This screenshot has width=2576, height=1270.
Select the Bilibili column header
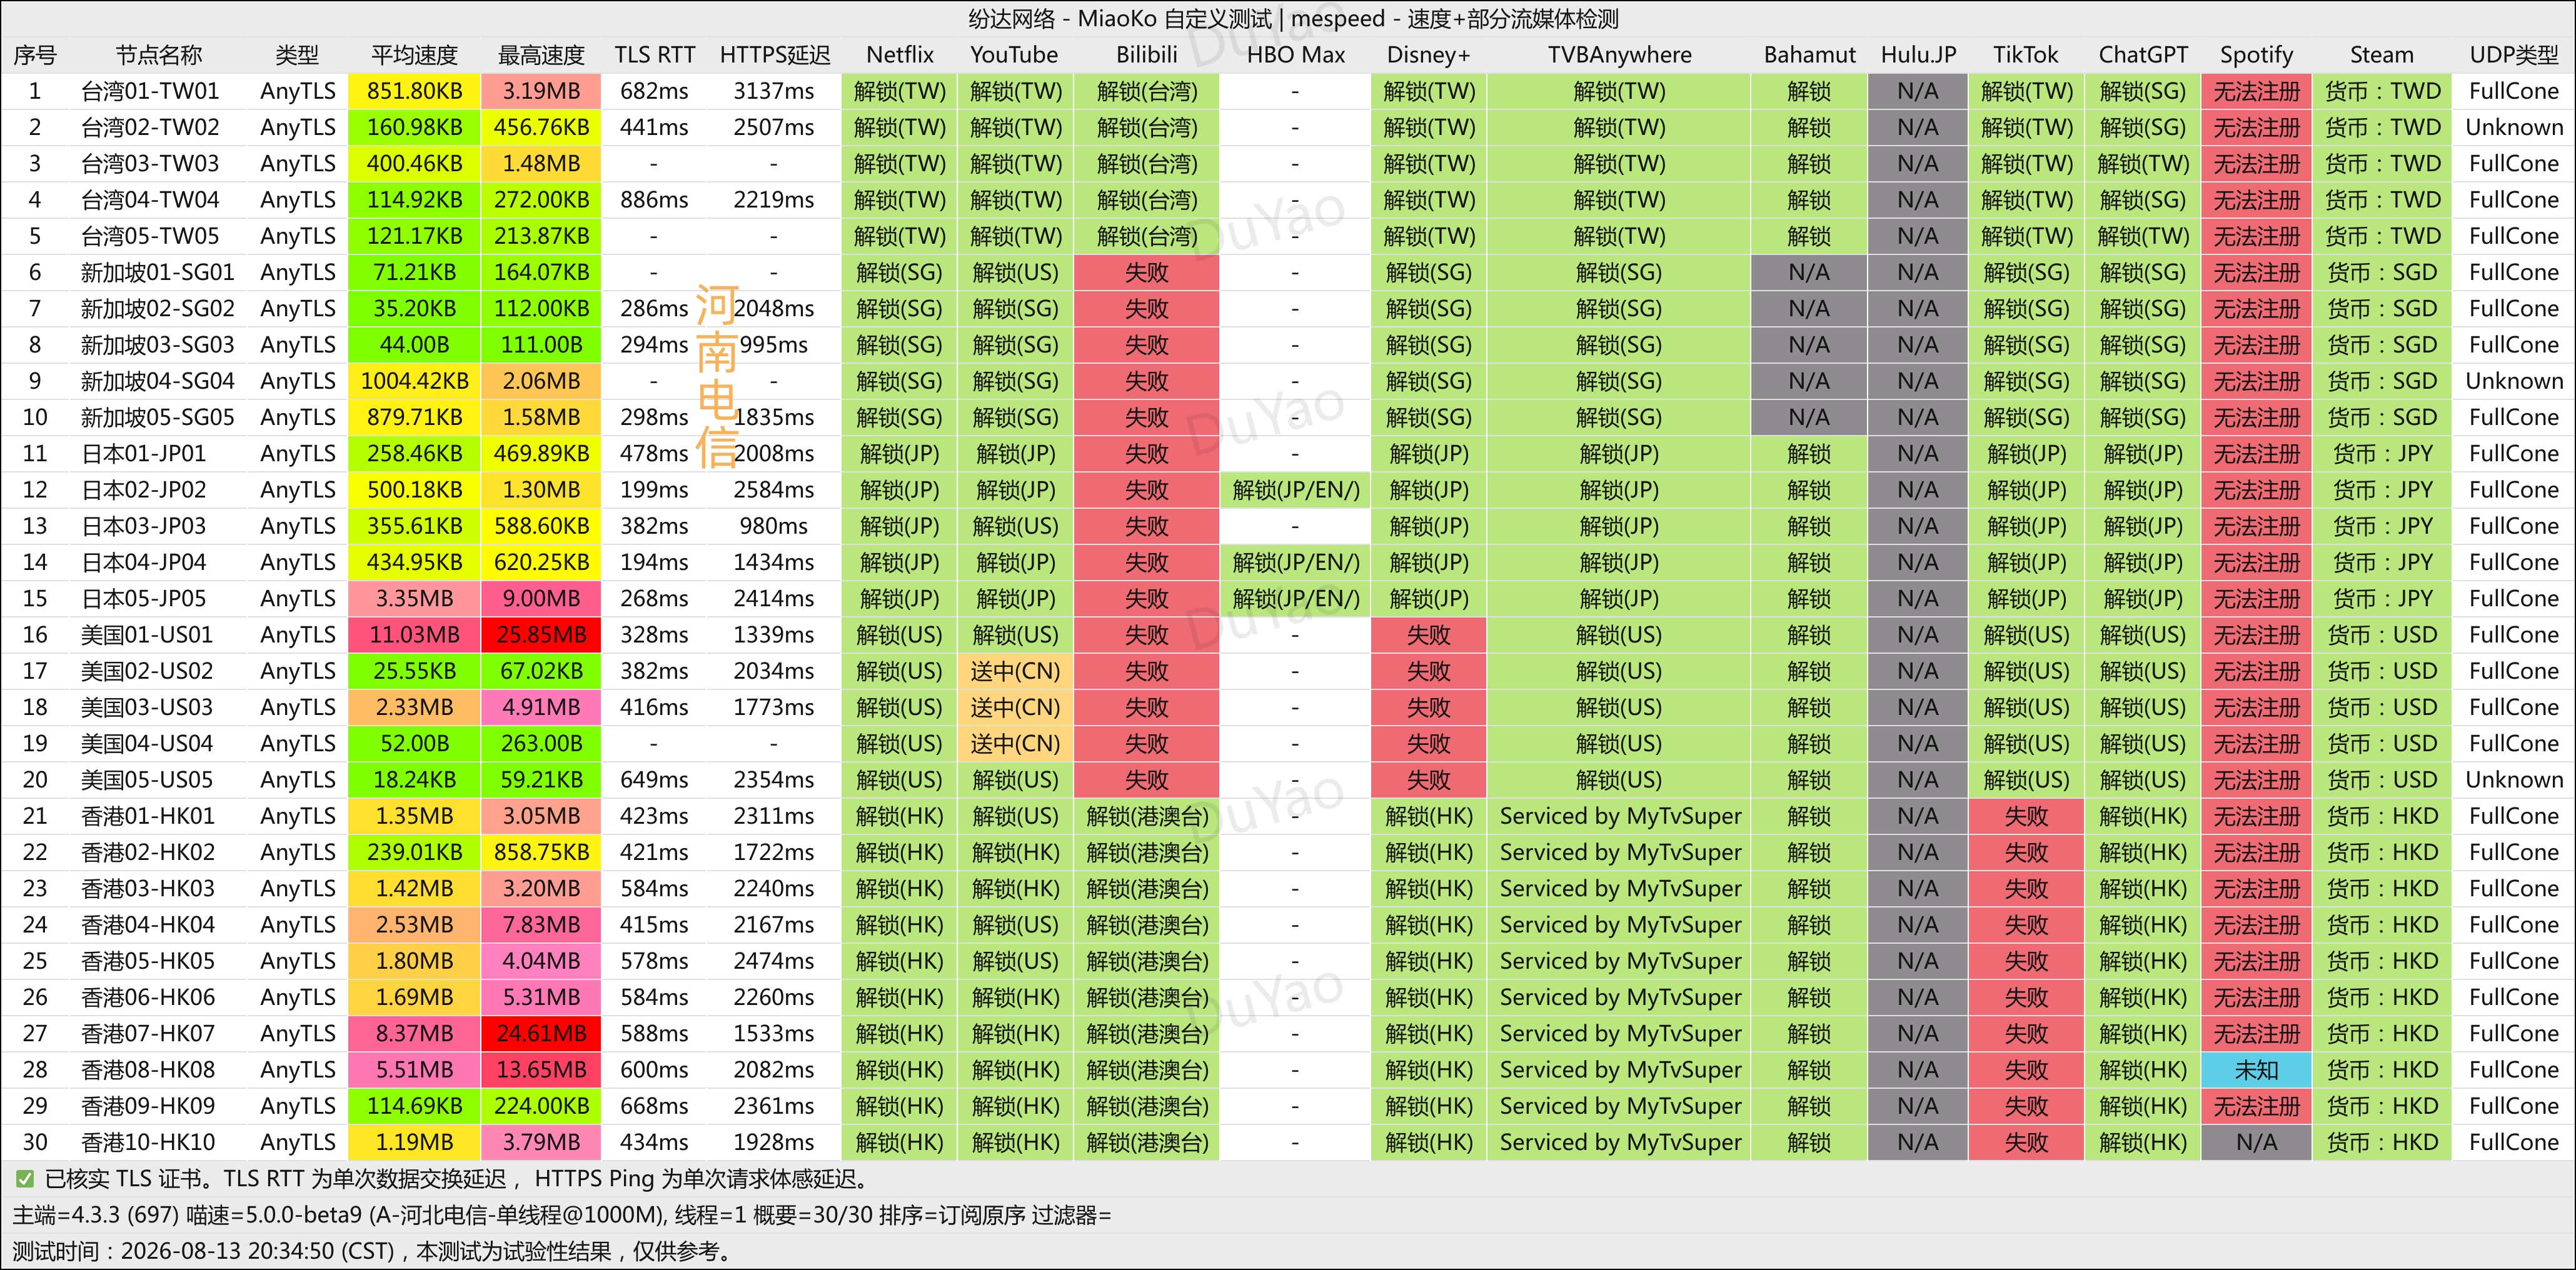(1147, 55)
